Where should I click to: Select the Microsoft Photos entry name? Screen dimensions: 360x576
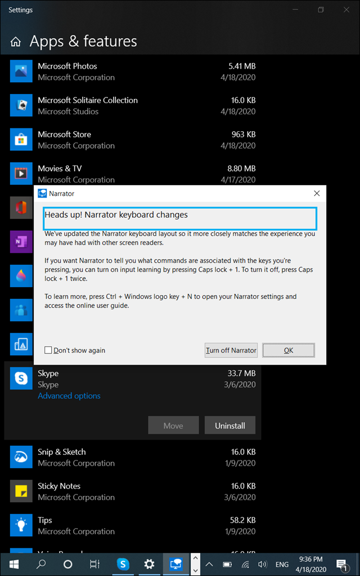pos(67,66)
